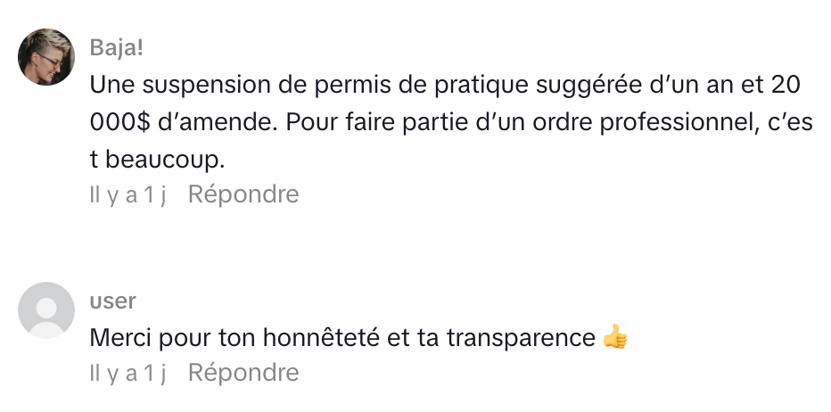The image size is (831, 412).
Task: Open the default gray avatar of user
Action: click(x=46, y=310)
